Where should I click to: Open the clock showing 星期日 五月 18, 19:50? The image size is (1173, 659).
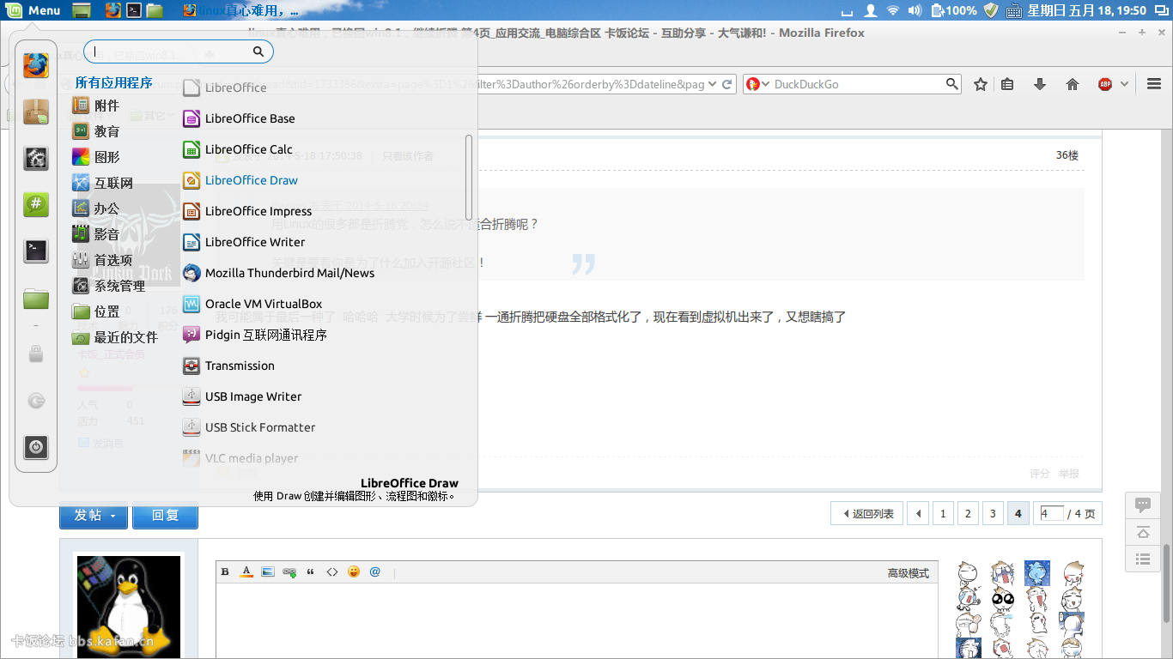(x=1086, y=10)
